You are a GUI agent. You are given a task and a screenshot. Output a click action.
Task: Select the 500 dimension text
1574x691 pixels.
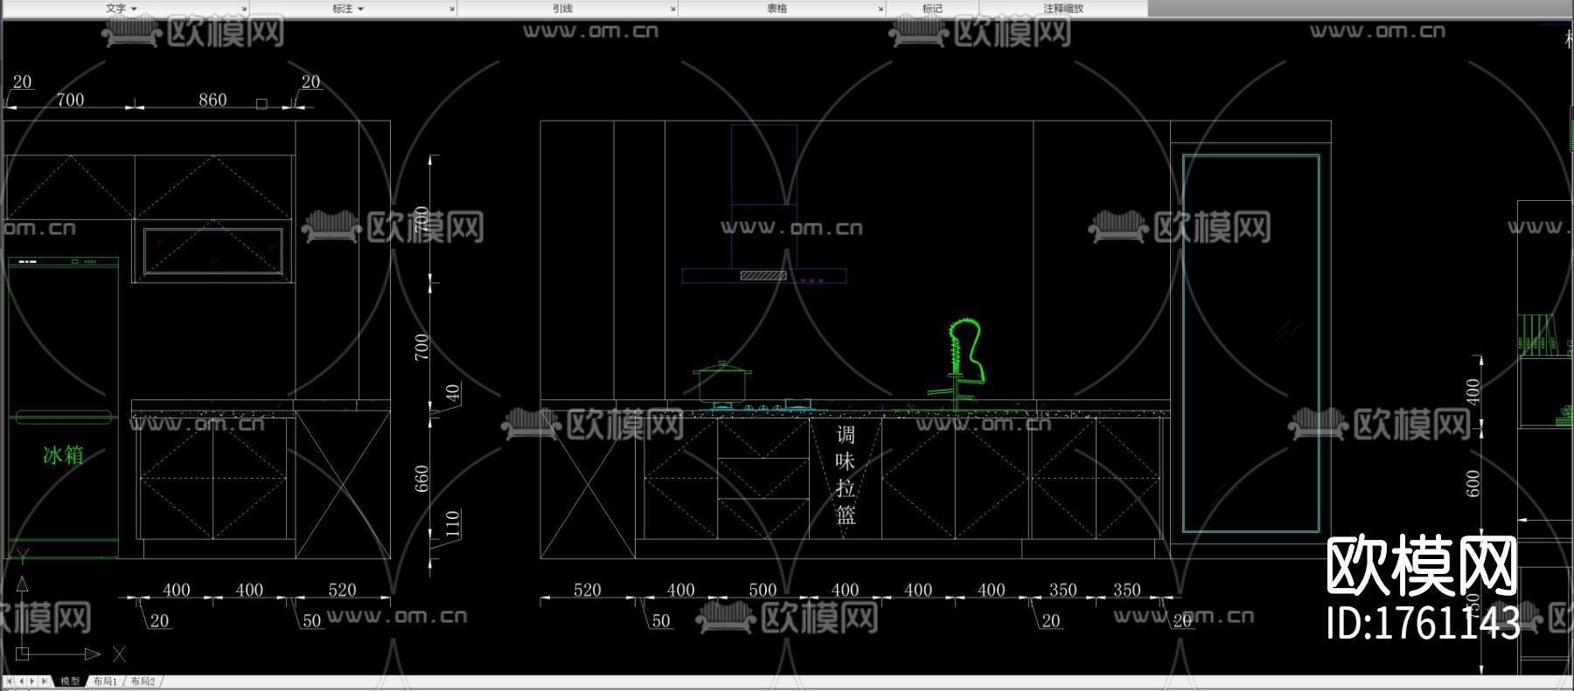click(763, 590)
